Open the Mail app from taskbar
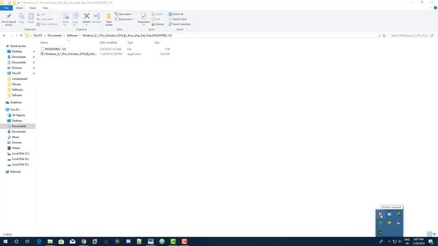Screen dimensions: 438x246 tap(73, 241)
